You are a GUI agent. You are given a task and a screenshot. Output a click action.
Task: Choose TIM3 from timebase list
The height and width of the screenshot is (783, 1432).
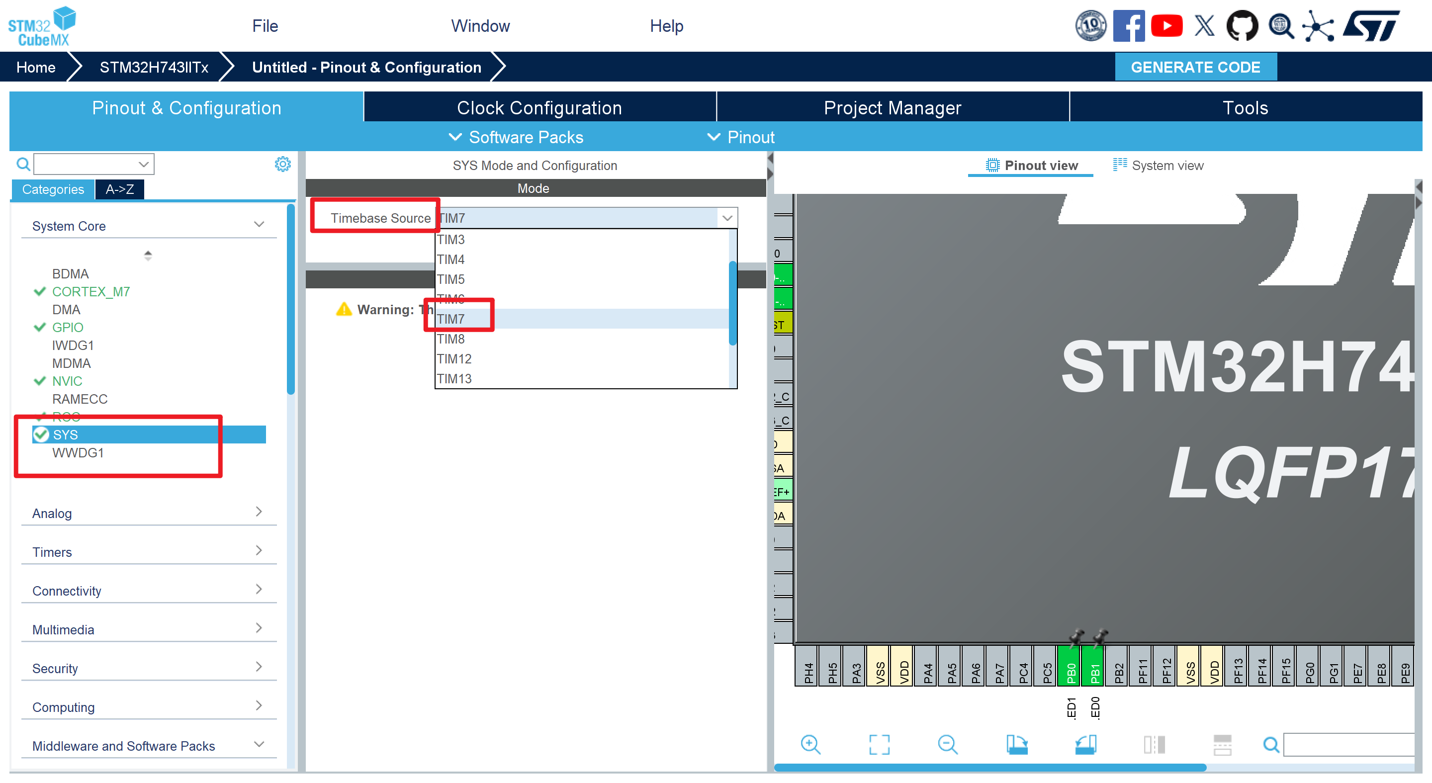point(582,240)
